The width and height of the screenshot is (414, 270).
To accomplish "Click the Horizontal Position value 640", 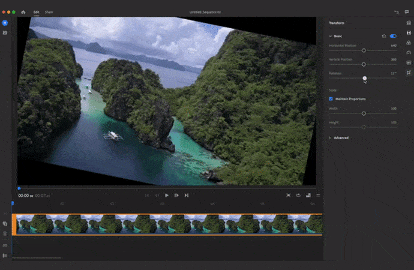I will click(x=394, y=46).
